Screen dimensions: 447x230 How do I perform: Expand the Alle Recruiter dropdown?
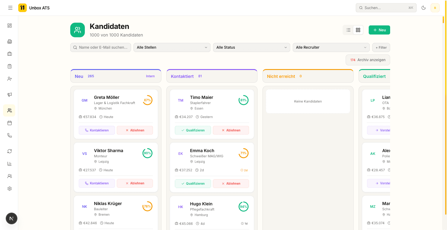tap(331, 47)
